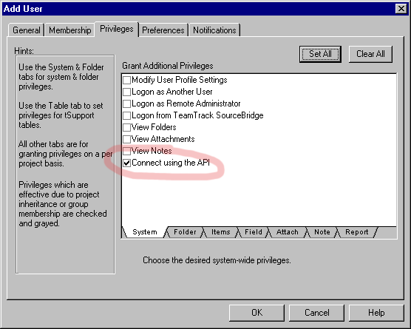Tick Logon as Remote Administrator checkbox

(127, 104)
